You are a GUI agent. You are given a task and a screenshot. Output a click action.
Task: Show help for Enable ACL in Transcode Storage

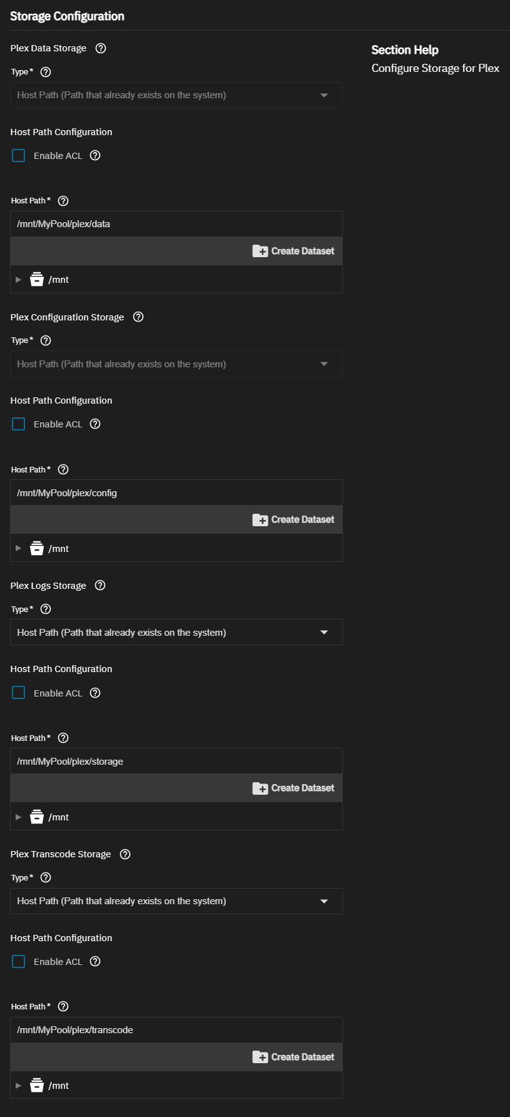[95, 961]
